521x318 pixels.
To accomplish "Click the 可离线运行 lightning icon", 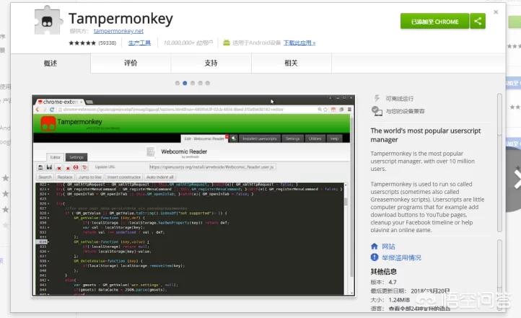I will click(x=377, y=98).
